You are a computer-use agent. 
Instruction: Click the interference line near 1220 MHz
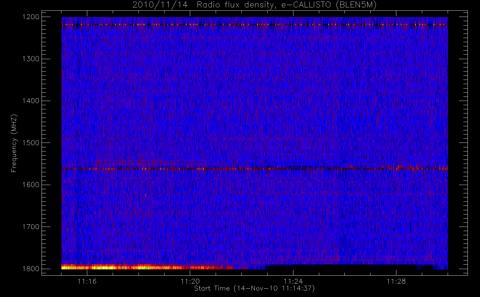click(x=255, y=25)
